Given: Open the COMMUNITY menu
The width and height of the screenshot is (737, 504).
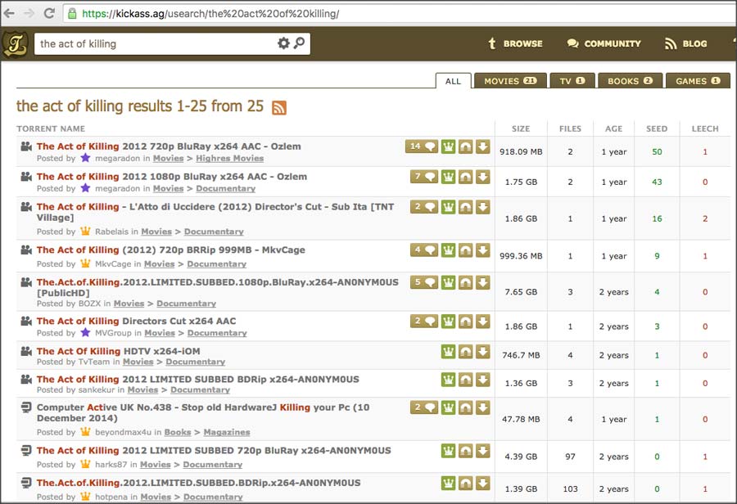Looking at the screenshot, I should coord(604,43).
